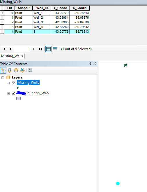Click X_Coord value -89.79642
This screenshot has width=147, height=192.
[79, 27]
